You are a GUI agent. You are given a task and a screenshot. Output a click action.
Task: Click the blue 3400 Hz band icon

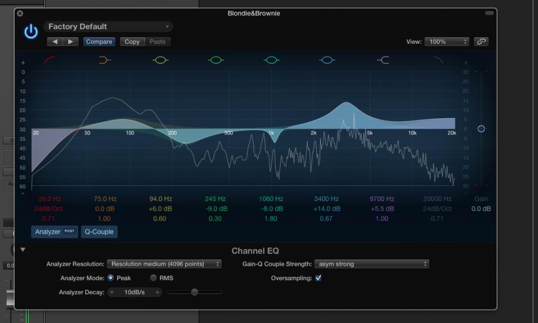point(327,60)
